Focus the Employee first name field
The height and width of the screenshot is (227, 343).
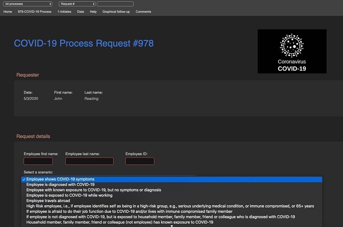click(x=38, y=161)
